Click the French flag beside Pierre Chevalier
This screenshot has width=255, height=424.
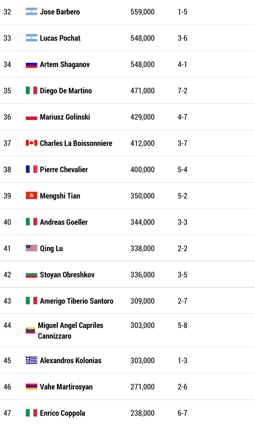31,169
